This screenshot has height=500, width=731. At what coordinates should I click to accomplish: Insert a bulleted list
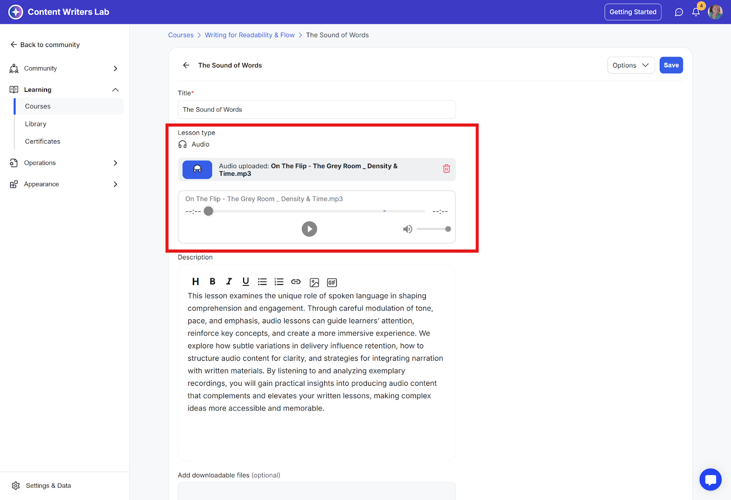[262, 282]
